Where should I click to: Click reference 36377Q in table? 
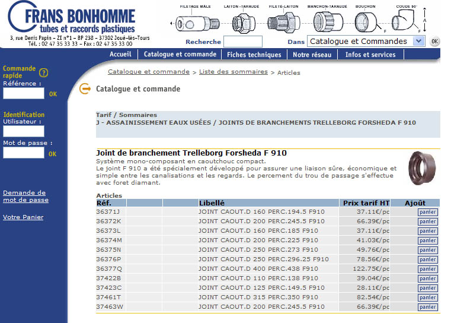109,269
